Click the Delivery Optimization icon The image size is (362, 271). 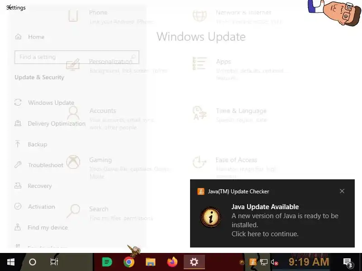(x=18, y=123)
